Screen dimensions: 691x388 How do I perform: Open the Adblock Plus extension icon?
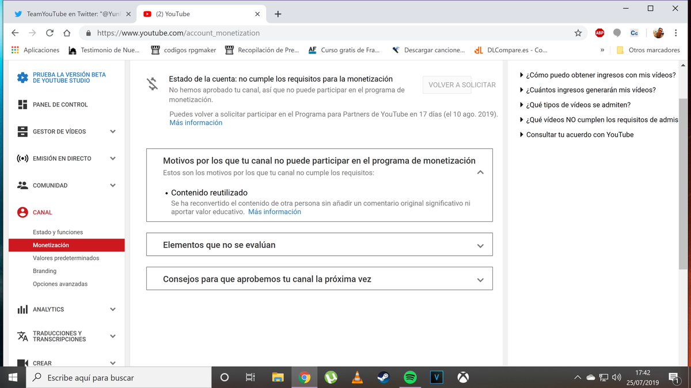[599, 33]
